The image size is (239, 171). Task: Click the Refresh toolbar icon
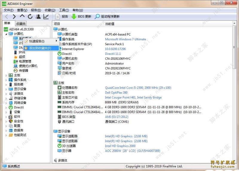point(30,16)
